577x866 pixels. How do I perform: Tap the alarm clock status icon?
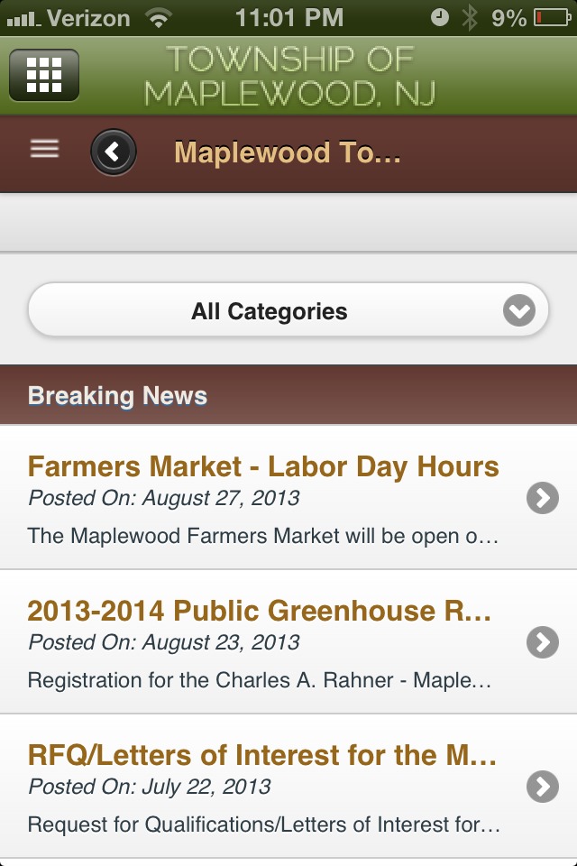tap(440, 17)
